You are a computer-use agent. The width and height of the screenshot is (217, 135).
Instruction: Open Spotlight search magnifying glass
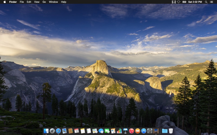[x=206, y=2]
